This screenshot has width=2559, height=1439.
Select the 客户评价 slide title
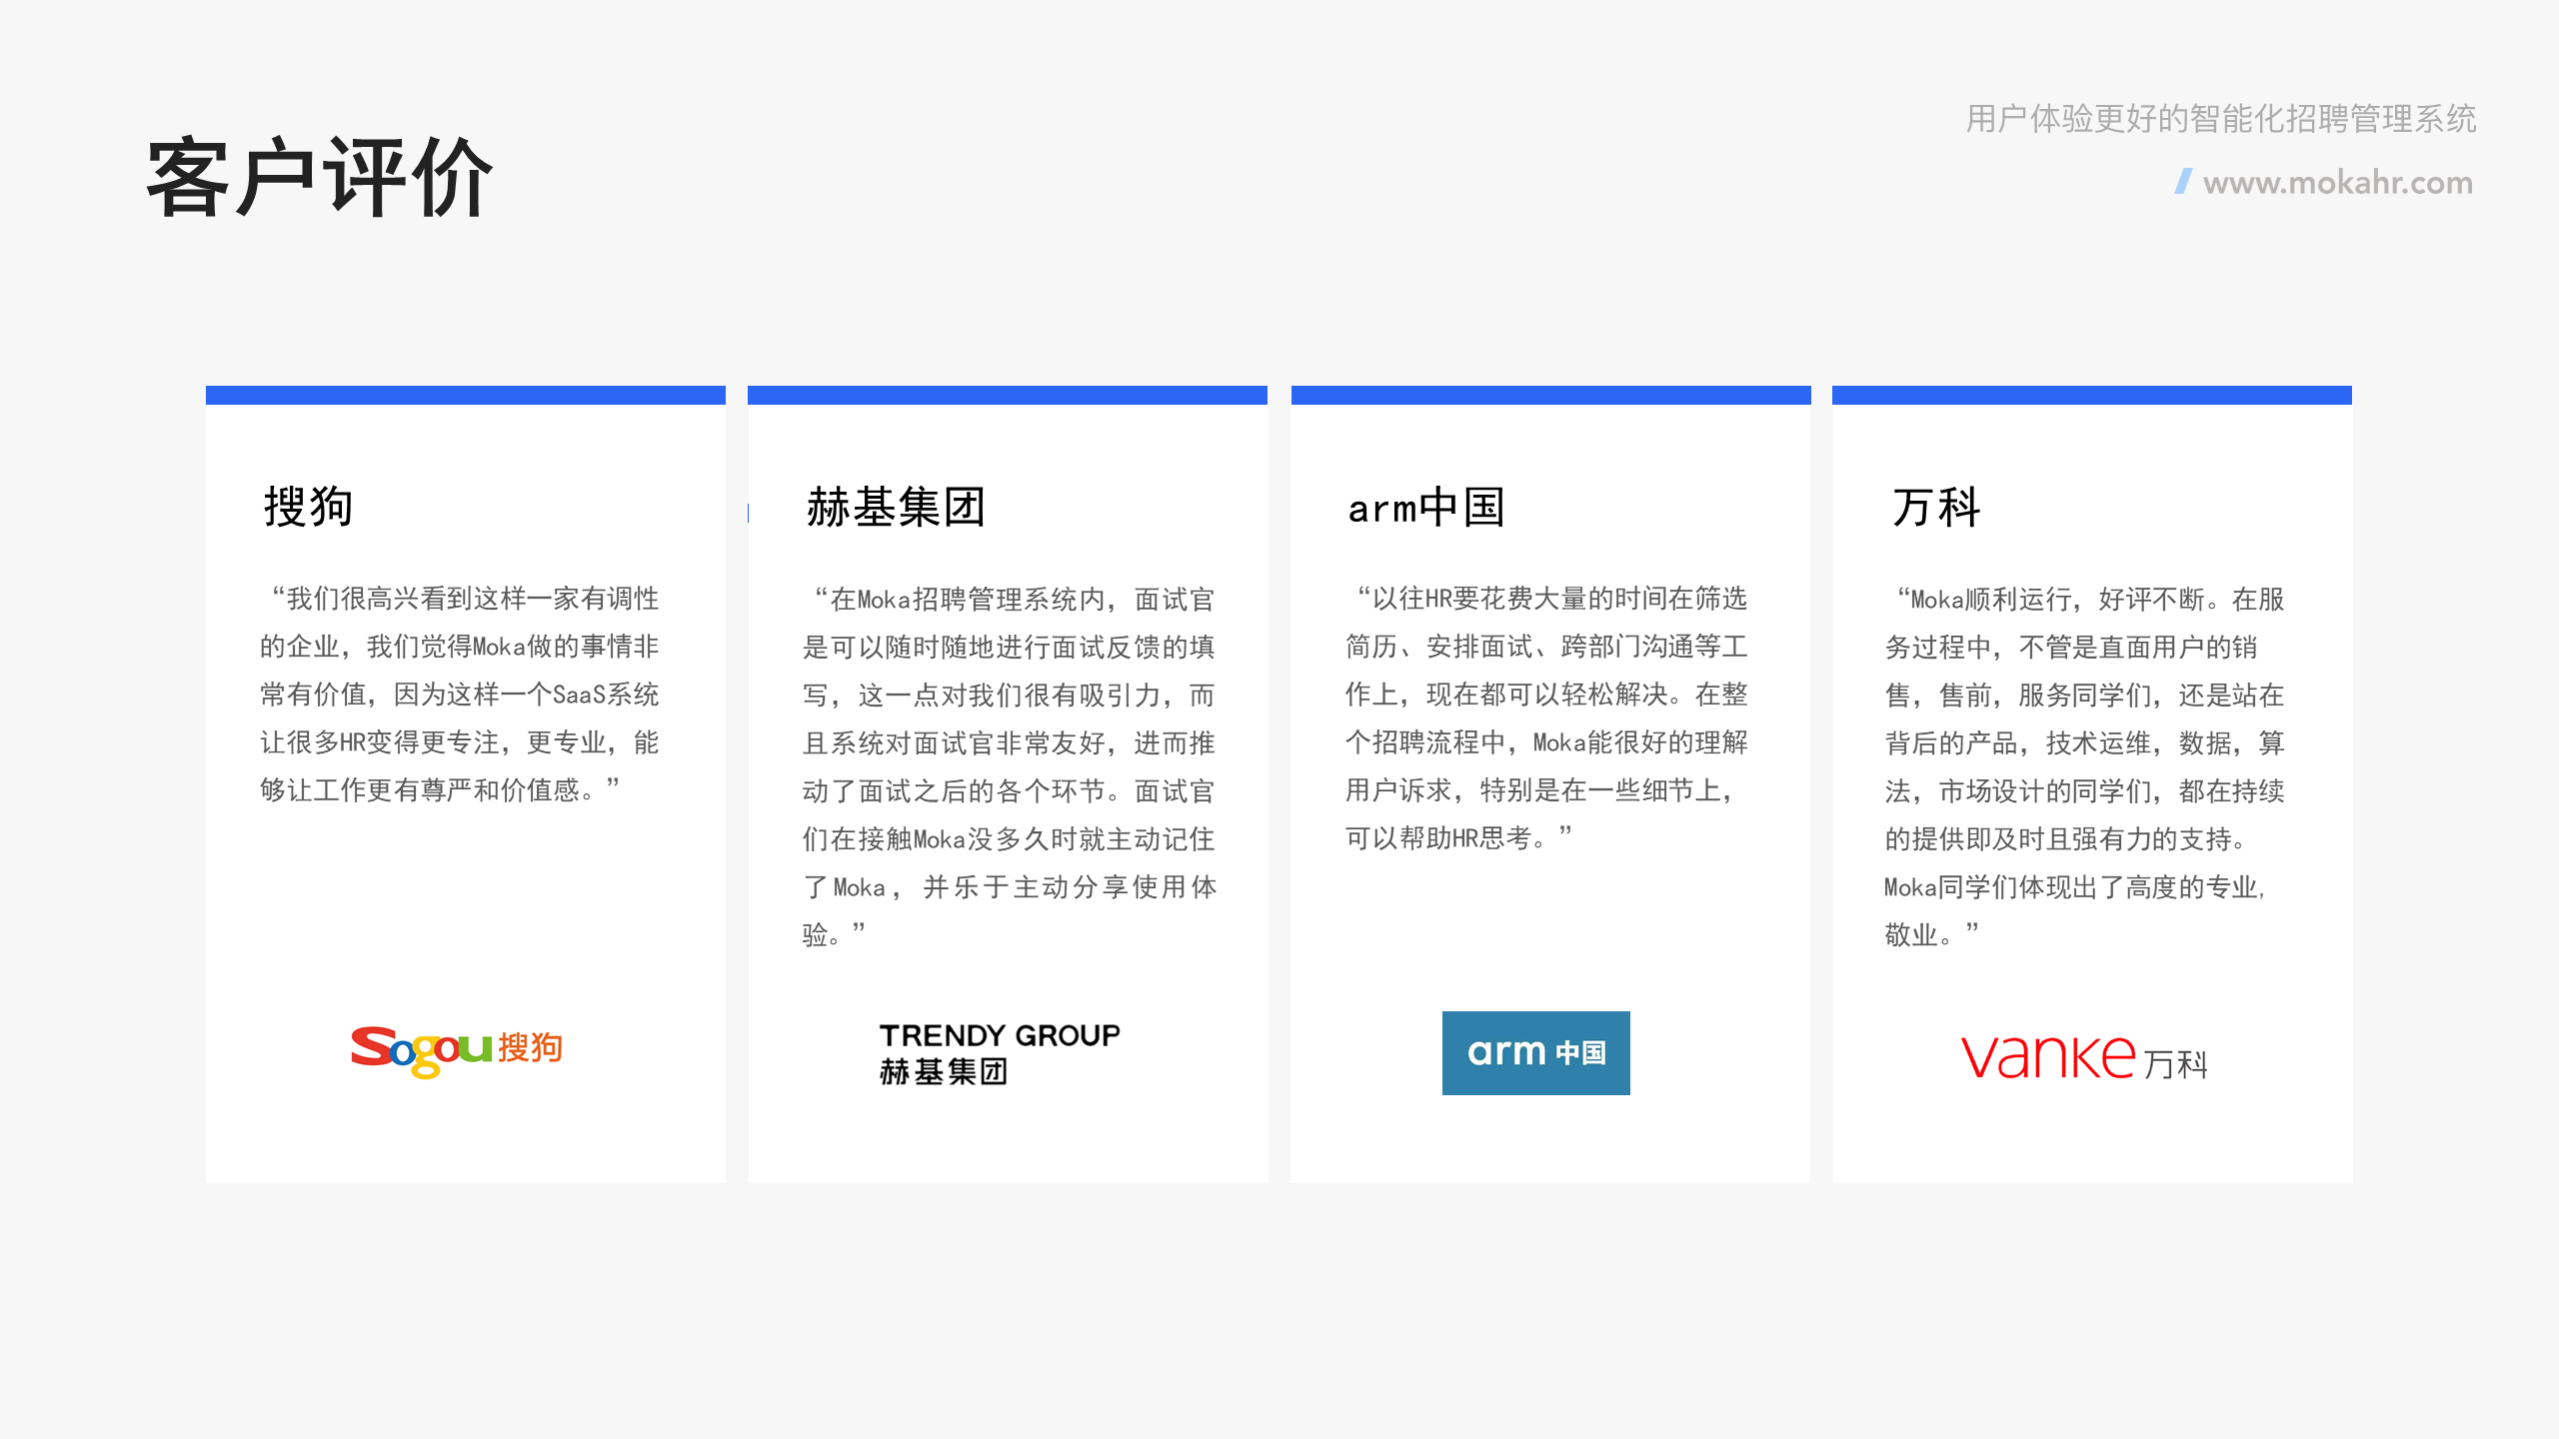point(320,178)
